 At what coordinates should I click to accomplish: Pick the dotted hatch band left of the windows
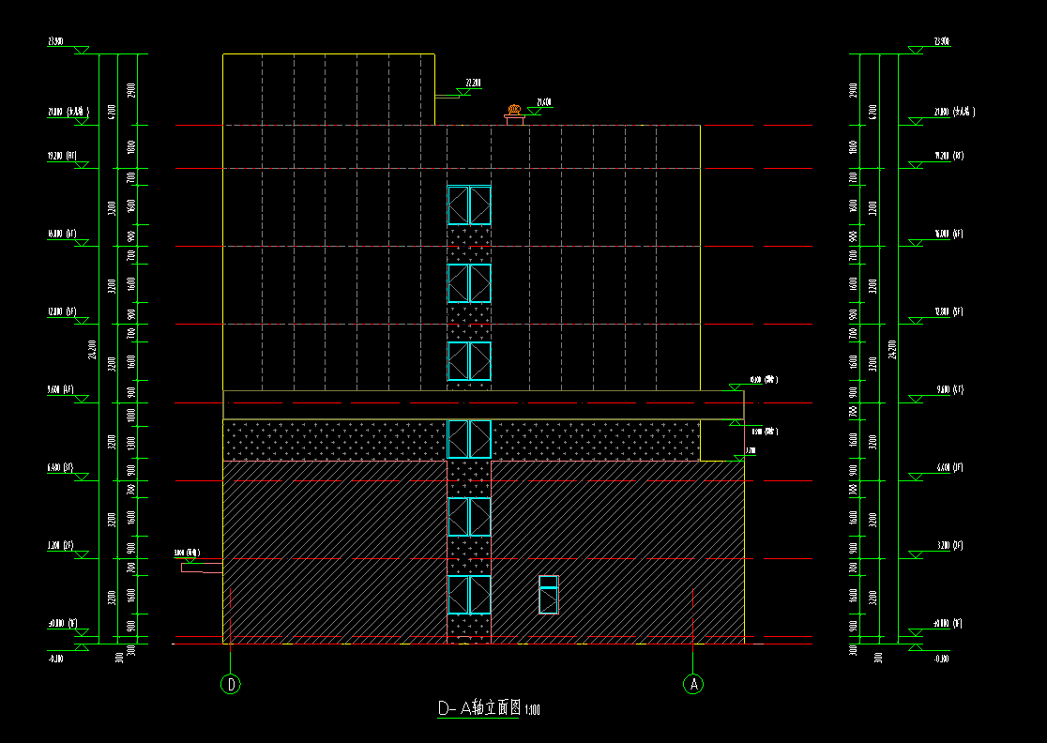pos(334,441)
